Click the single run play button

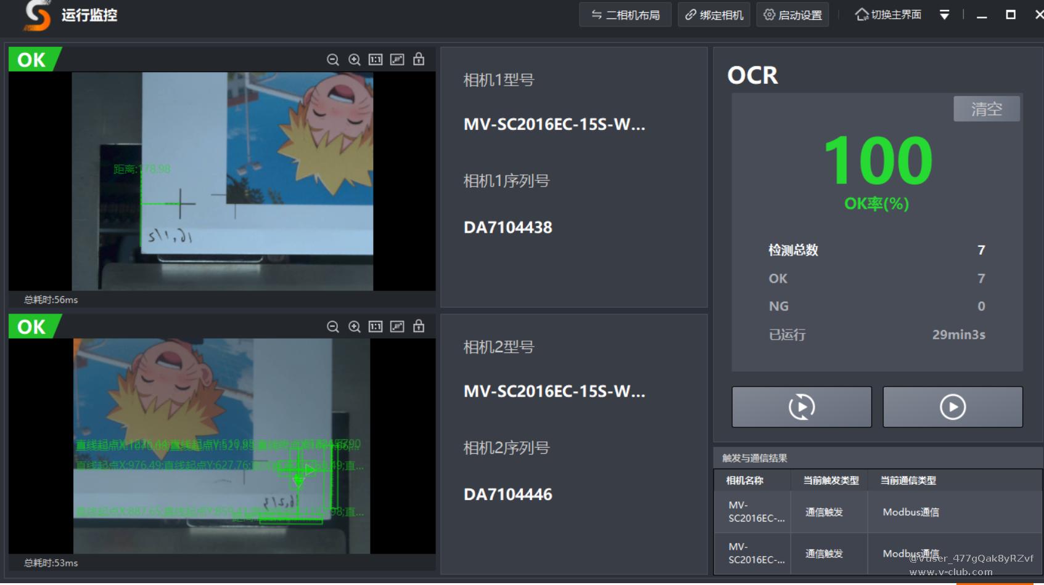click(952, 407)
